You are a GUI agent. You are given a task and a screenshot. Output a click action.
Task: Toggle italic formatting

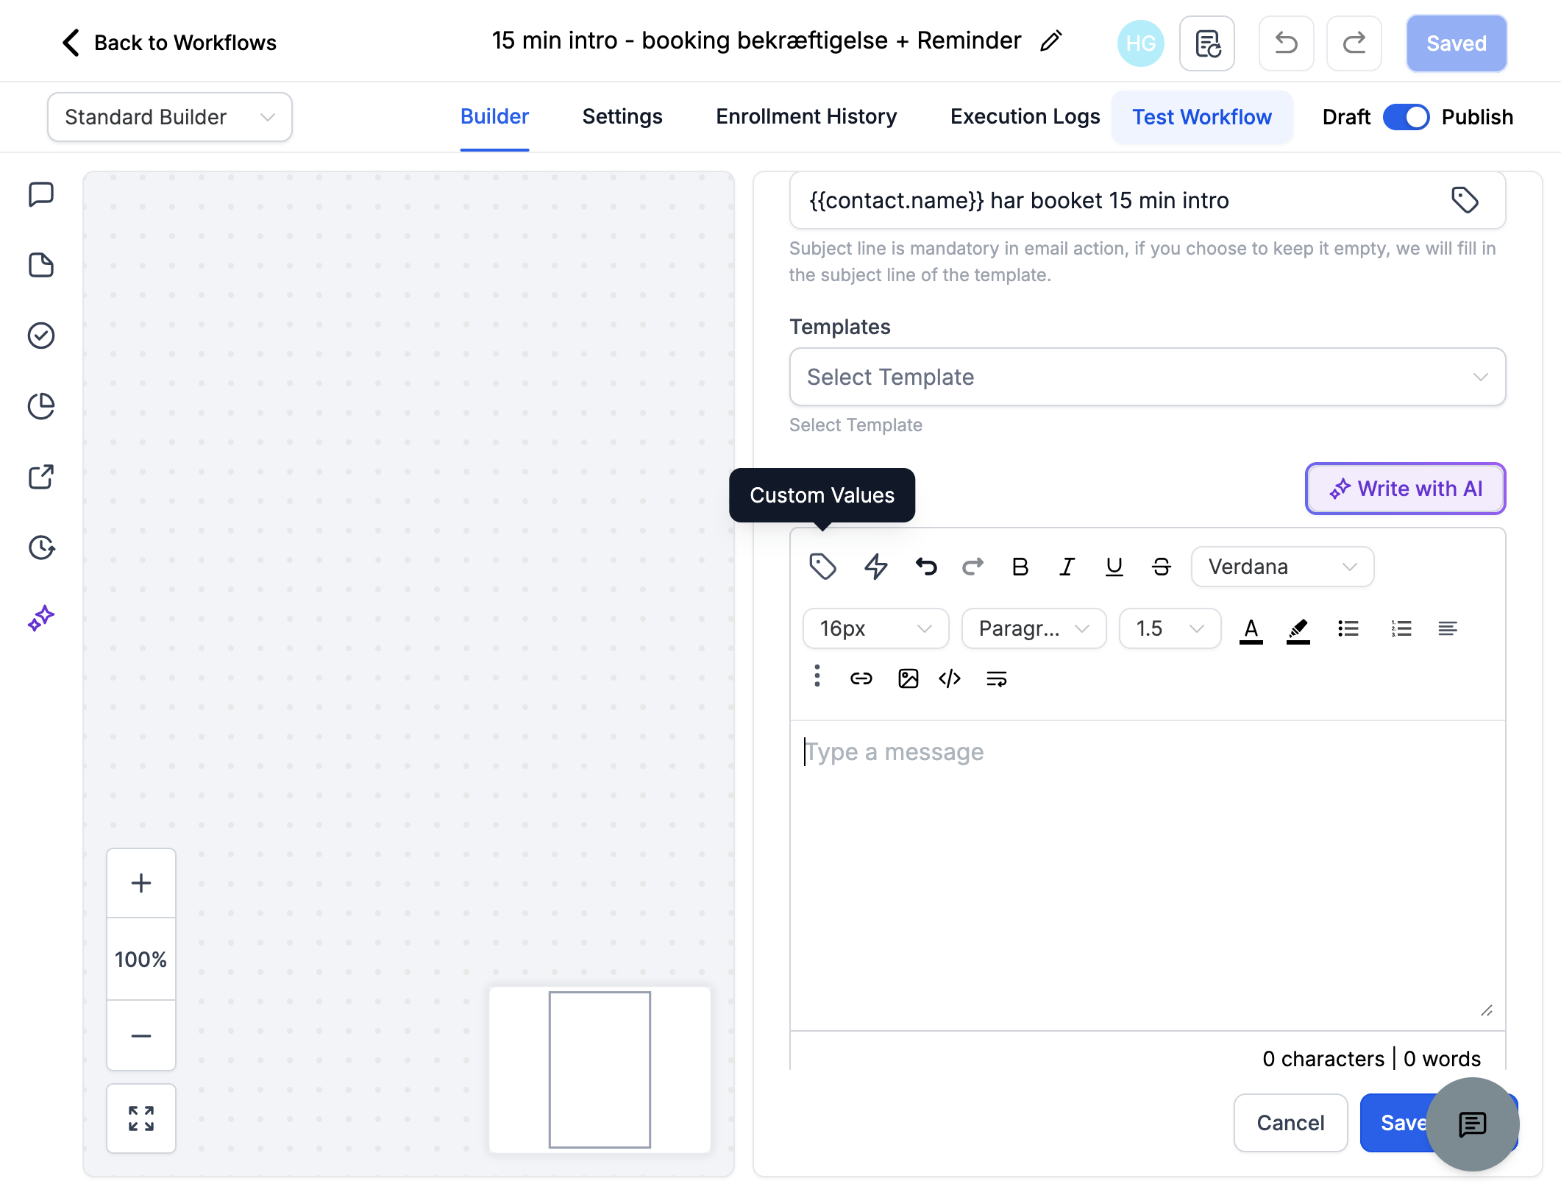pos(1067,567)
